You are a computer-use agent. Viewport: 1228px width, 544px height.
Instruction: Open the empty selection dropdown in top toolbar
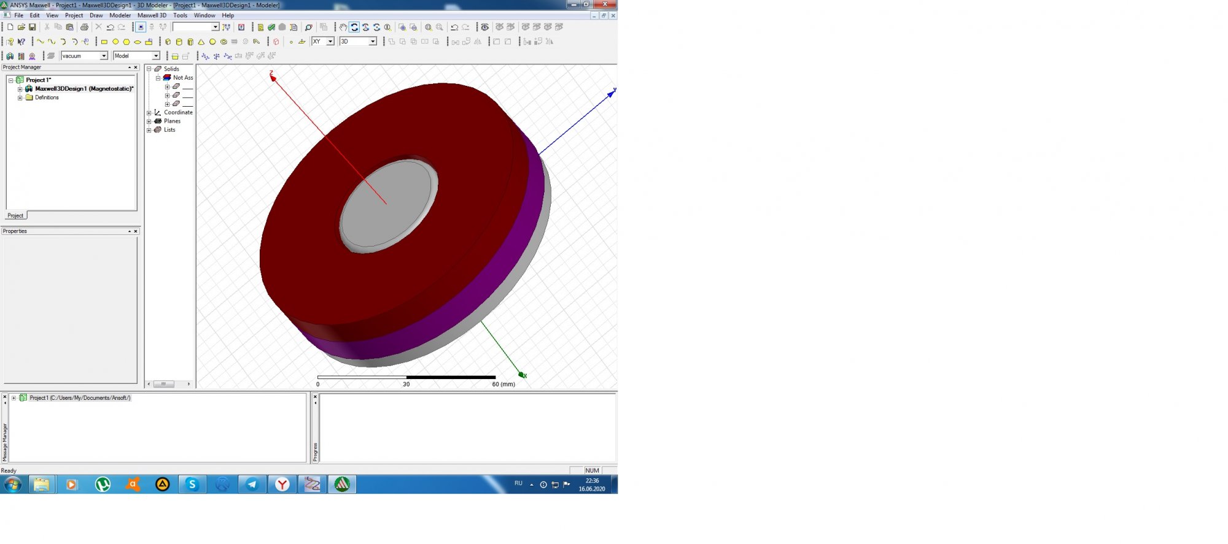(x=196, y=27)
